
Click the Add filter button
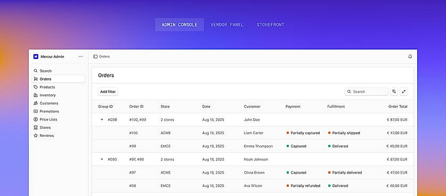(108, 92)
